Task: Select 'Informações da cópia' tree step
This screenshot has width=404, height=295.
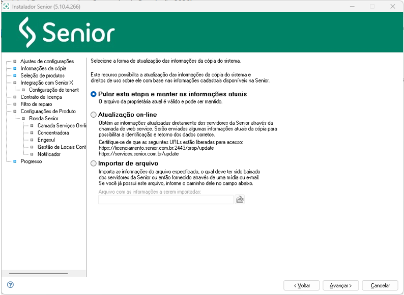Action: 43,68
